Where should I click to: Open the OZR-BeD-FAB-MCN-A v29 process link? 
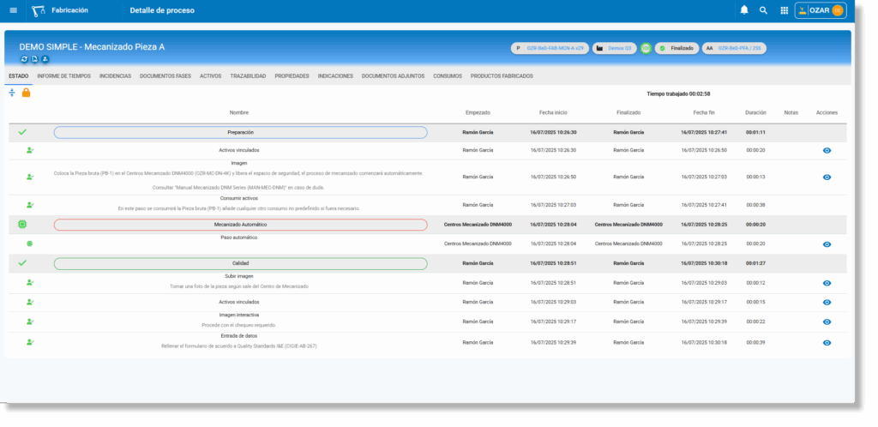[550, 48]
